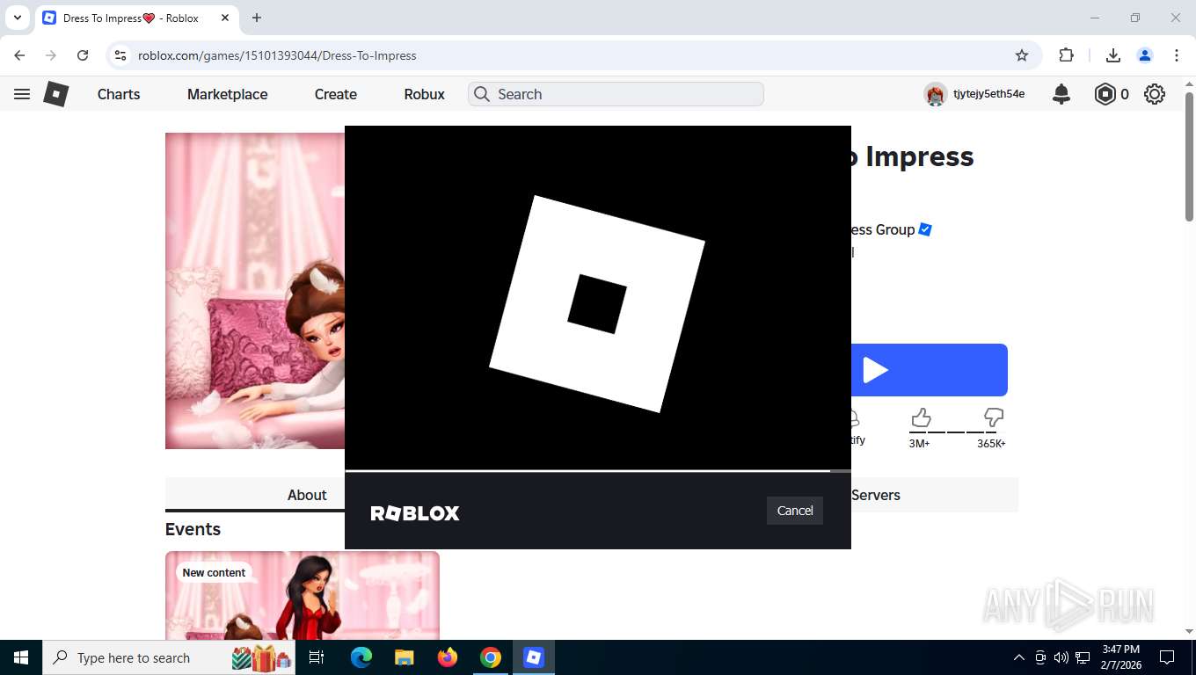Open the Windows notification center
Screen dimensions: 1196x675
(x=1167, y=657)
